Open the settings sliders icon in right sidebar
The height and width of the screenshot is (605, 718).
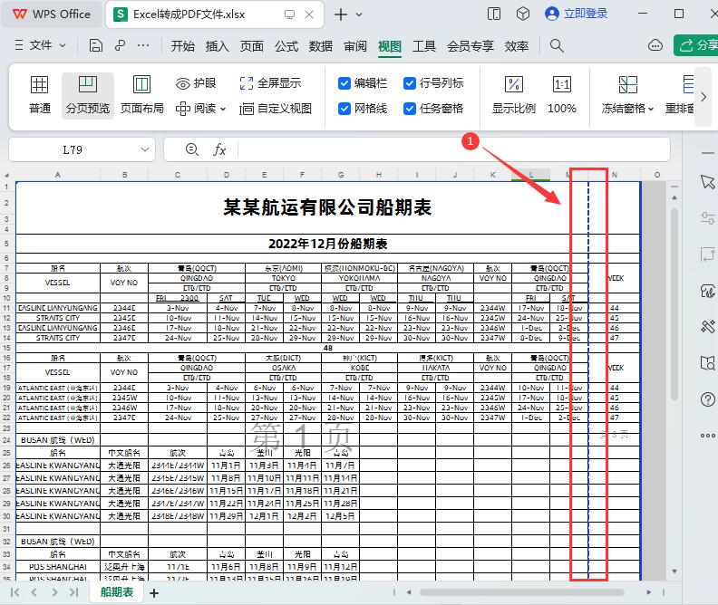click(707, 217)
